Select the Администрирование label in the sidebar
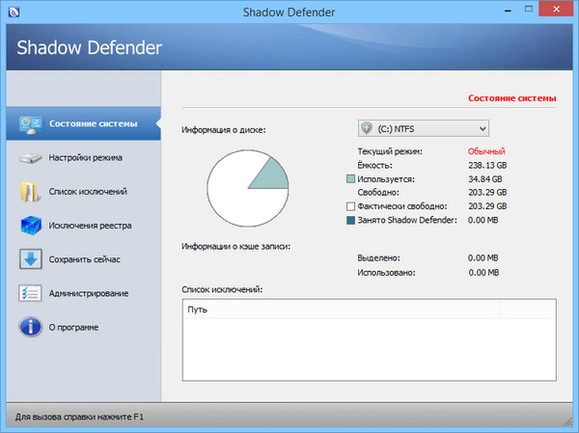Screen dimensions: 579x433 (x=89, y=293)
